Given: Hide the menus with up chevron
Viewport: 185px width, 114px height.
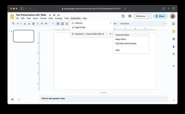Looking at the screenshot, I should point(164,24).
